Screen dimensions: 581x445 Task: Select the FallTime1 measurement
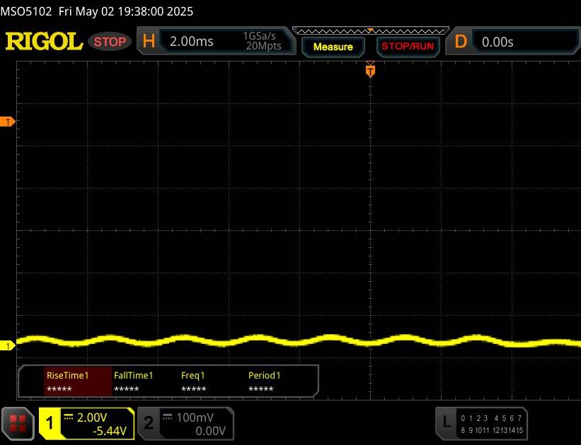(133, 381)
